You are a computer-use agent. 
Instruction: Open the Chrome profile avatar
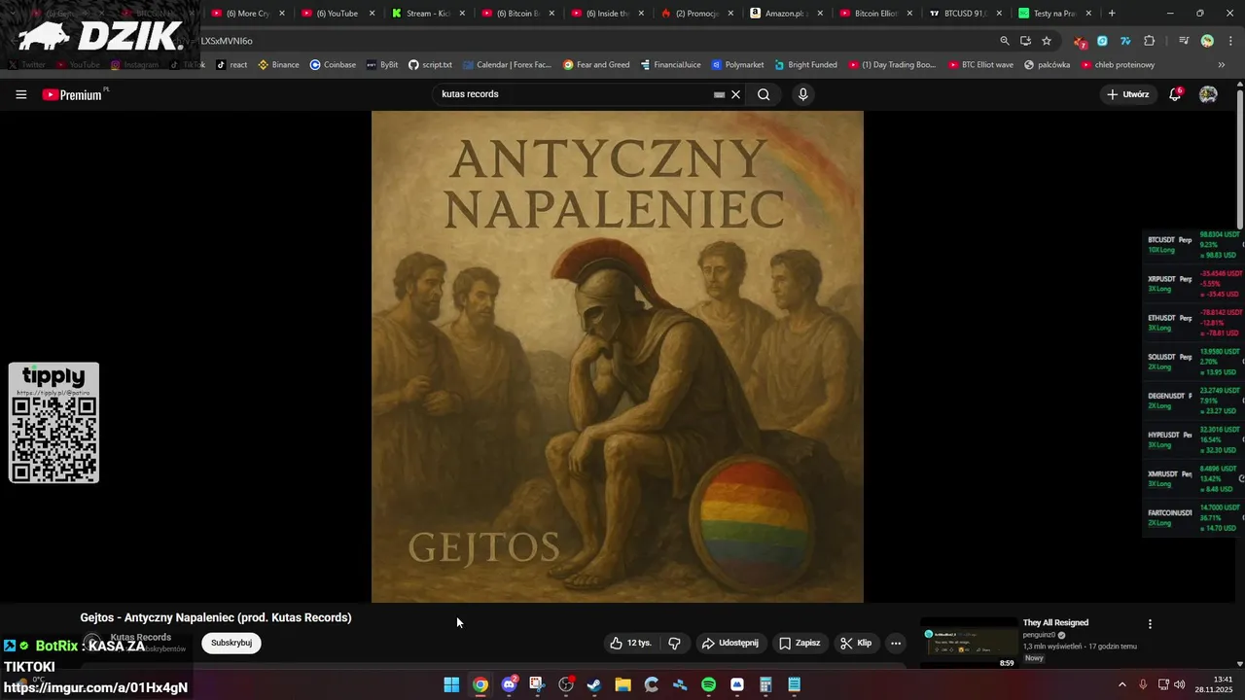1207,41
